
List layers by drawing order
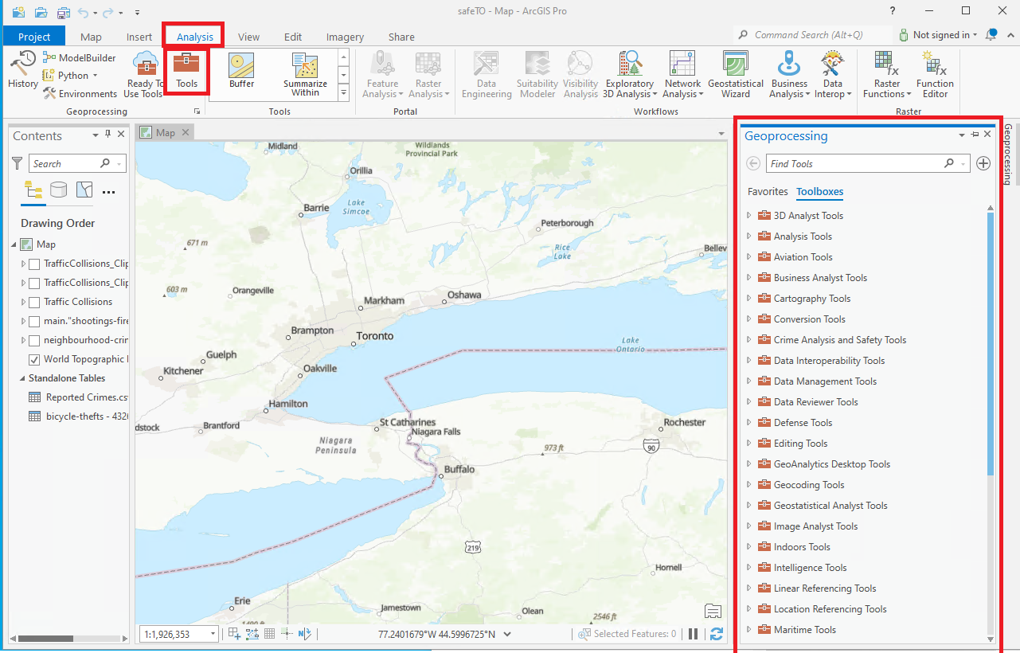click(33, 190)
